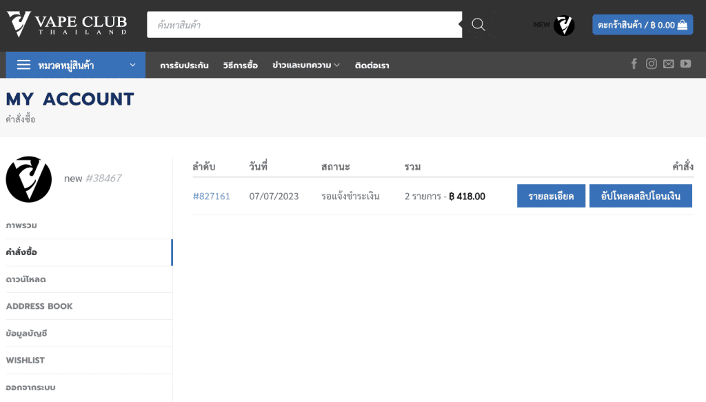This screenshot has height=402, width=706.
Task: Open the YouTube channel icon
Action: pyautogui.click(x=685, y=63)
